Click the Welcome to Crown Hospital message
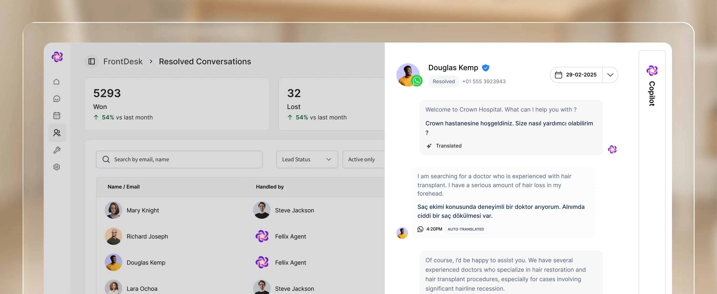 point(501,110)
